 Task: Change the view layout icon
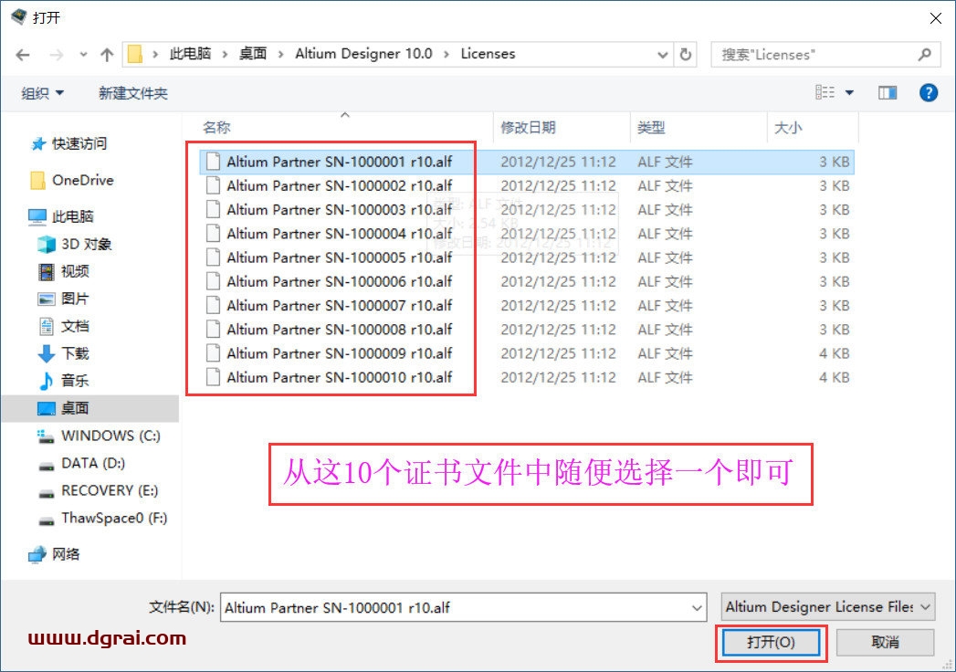pos(825,93)
